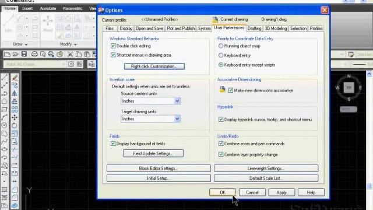The height and width of the screenshot is (210, 373).
Task: Switch to the Open and Save tab
Action: [149, 29]
